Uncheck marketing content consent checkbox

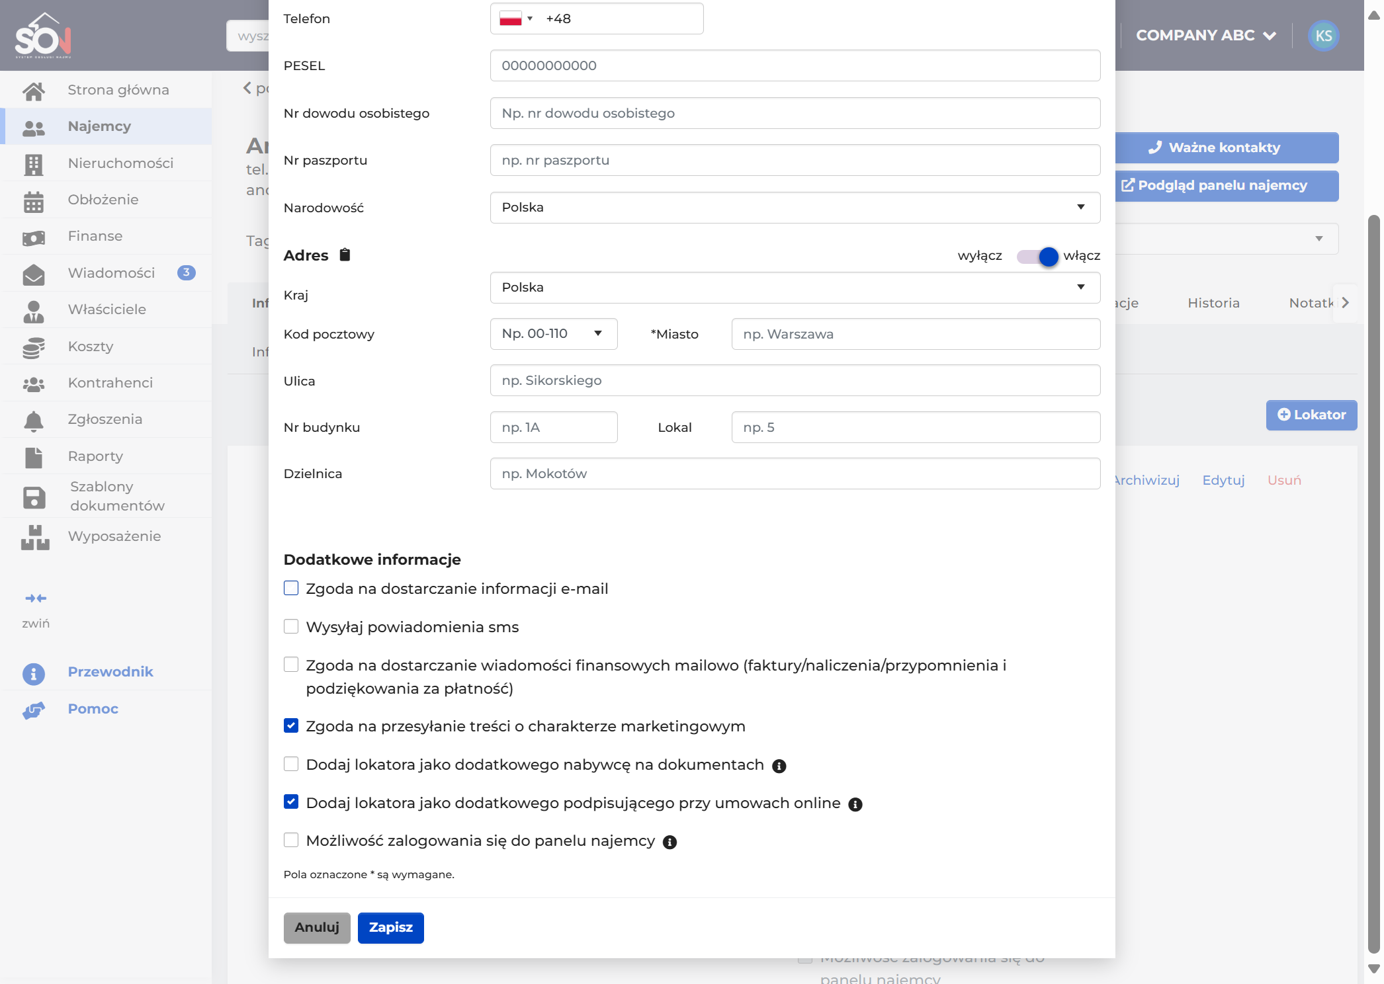pos(291,725)
